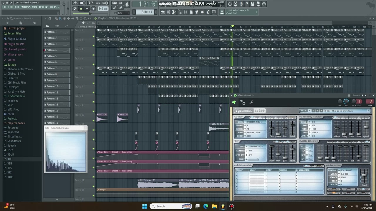
Task: Mute Track 5 with its green dot
Action: click(94, 74)
